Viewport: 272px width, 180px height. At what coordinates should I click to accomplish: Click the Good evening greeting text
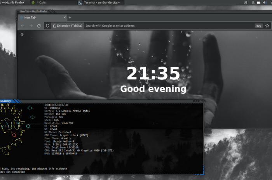(x=153, y=89)
